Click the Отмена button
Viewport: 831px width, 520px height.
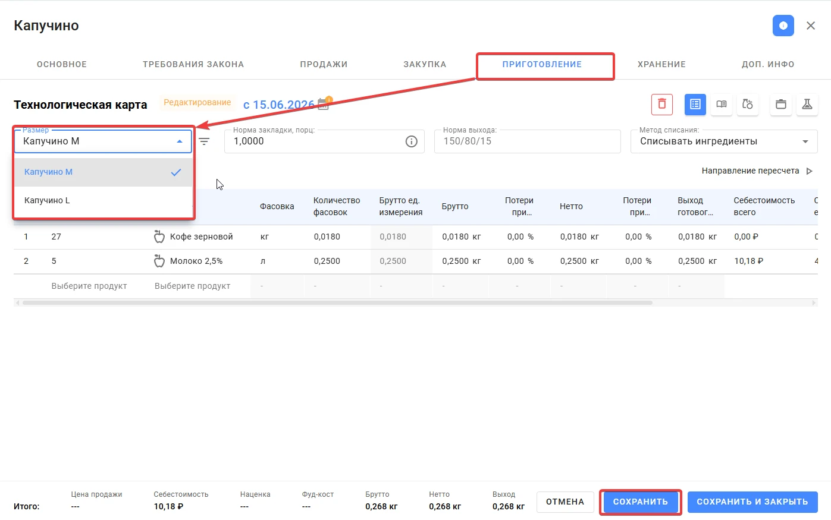click(x=565, y=502)
